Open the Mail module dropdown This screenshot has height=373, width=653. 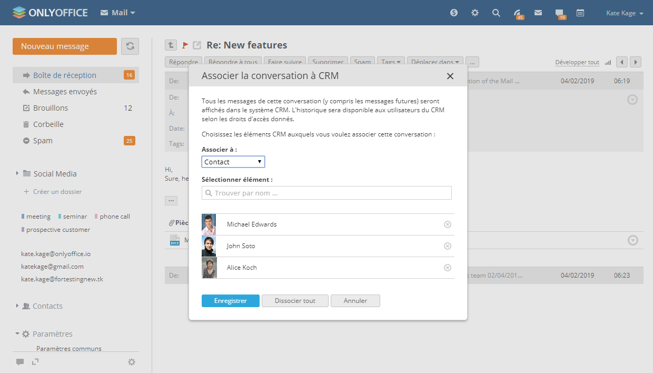tap(118, 13)
